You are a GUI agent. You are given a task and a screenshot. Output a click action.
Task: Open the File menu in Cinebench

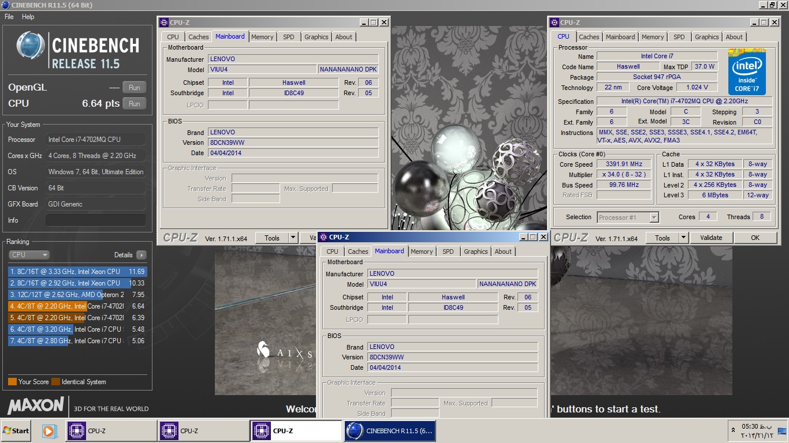point(9,17)
